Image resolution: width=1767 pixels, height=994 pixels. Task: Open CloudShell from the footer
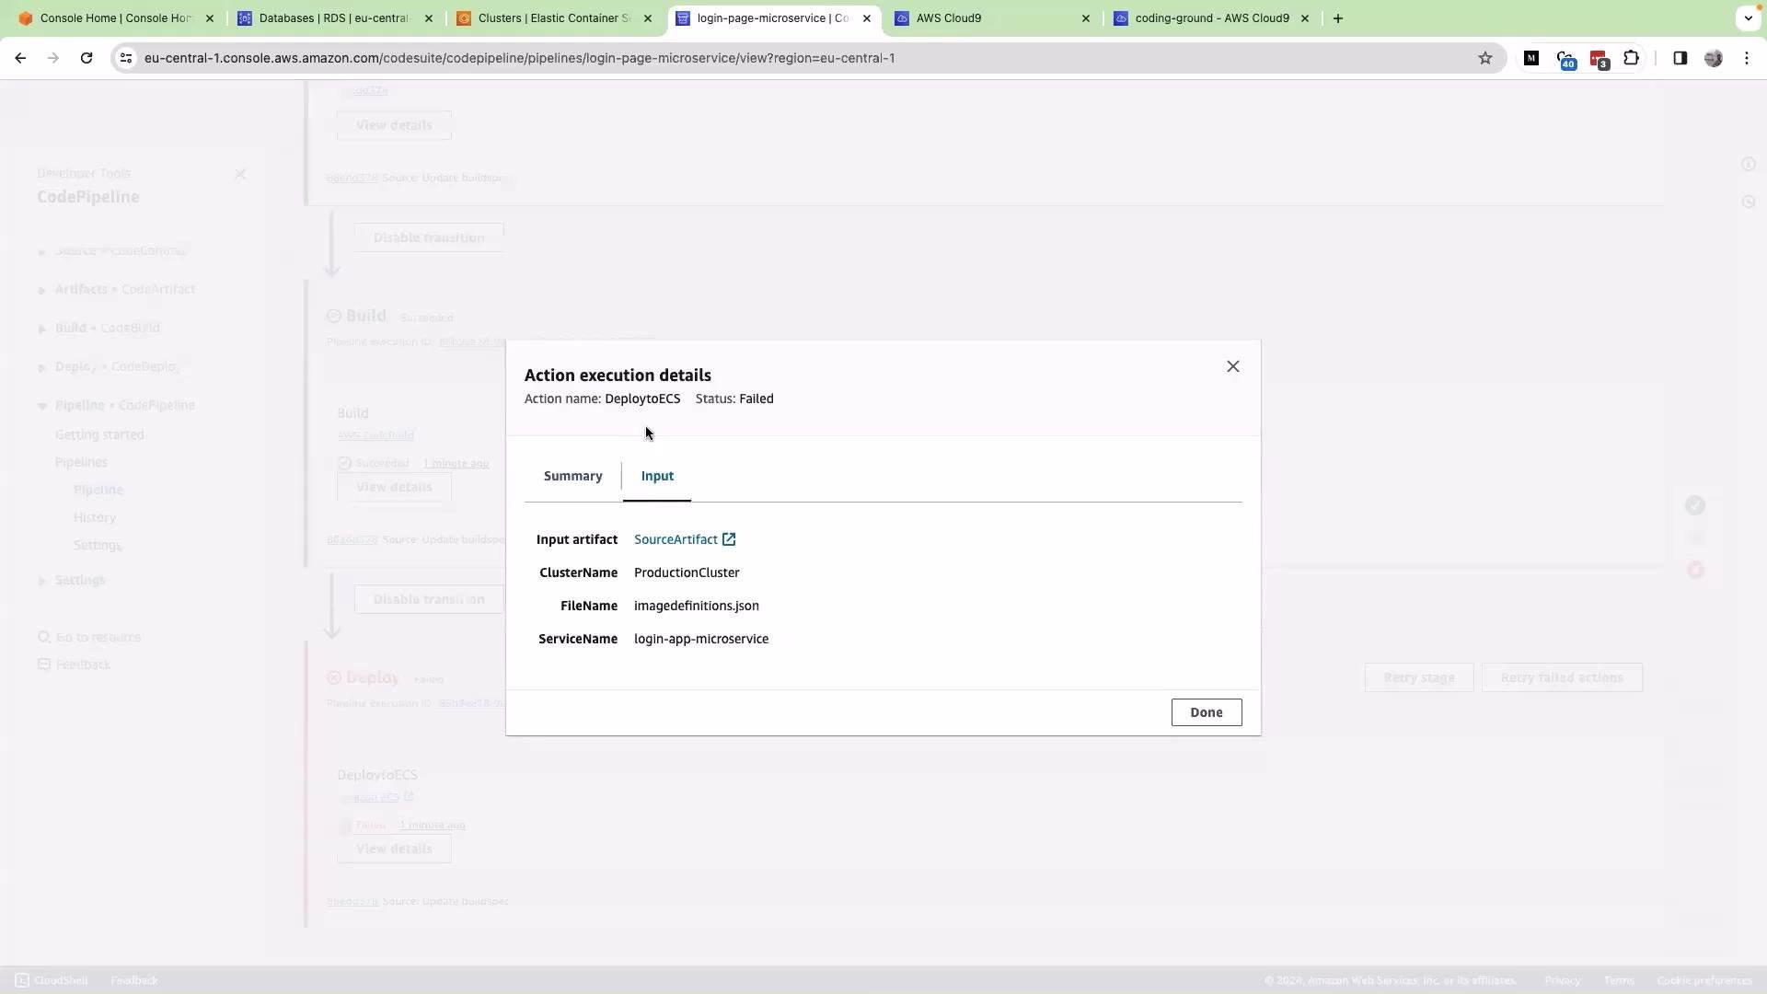tap(52, 980)
